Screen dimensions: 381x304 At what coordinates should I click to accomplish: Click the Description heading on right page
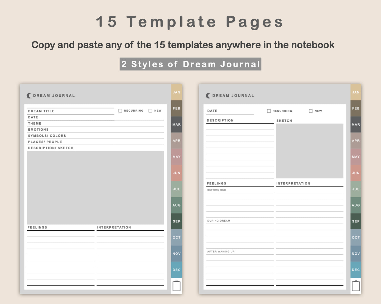[220, 120]
